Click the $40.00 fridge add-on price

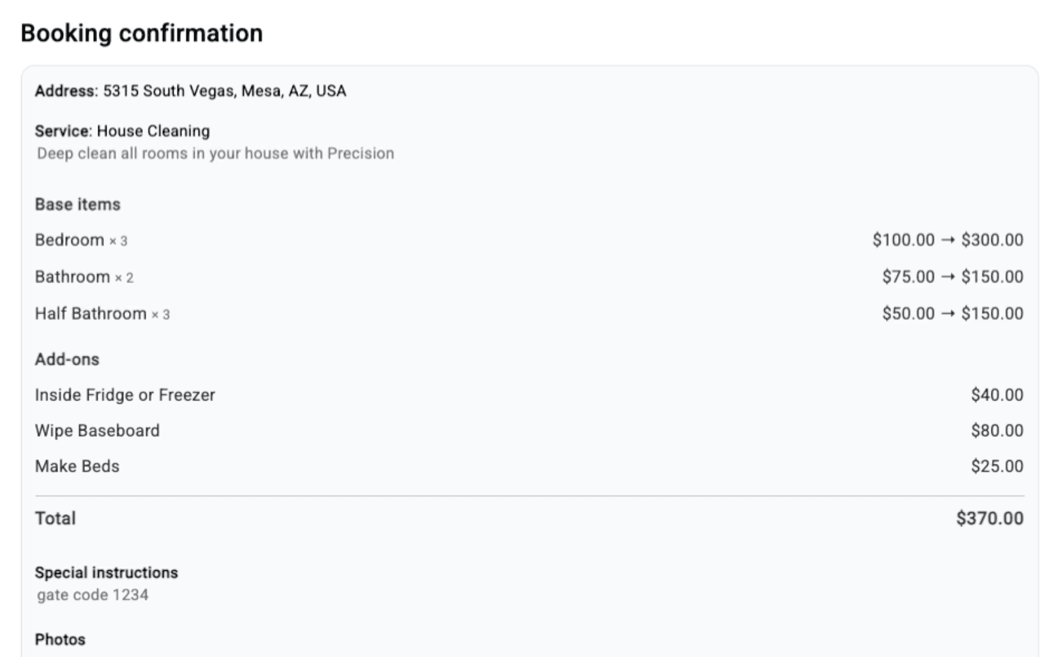(x=997, y=395)
